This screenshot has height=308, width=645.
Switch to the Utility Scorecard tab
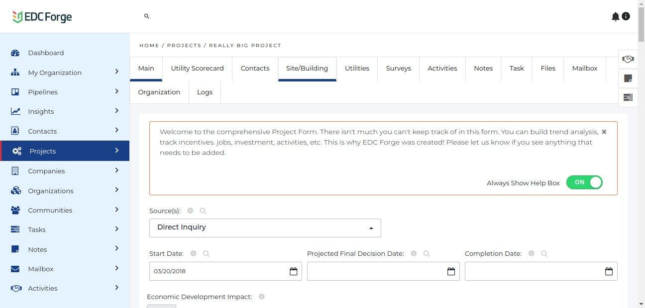pos(197,69)
